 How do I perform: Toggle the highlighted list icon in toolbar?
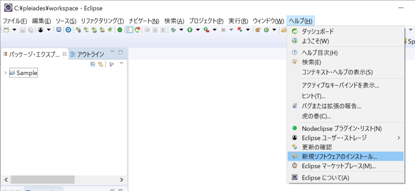(x=129, y=30)
